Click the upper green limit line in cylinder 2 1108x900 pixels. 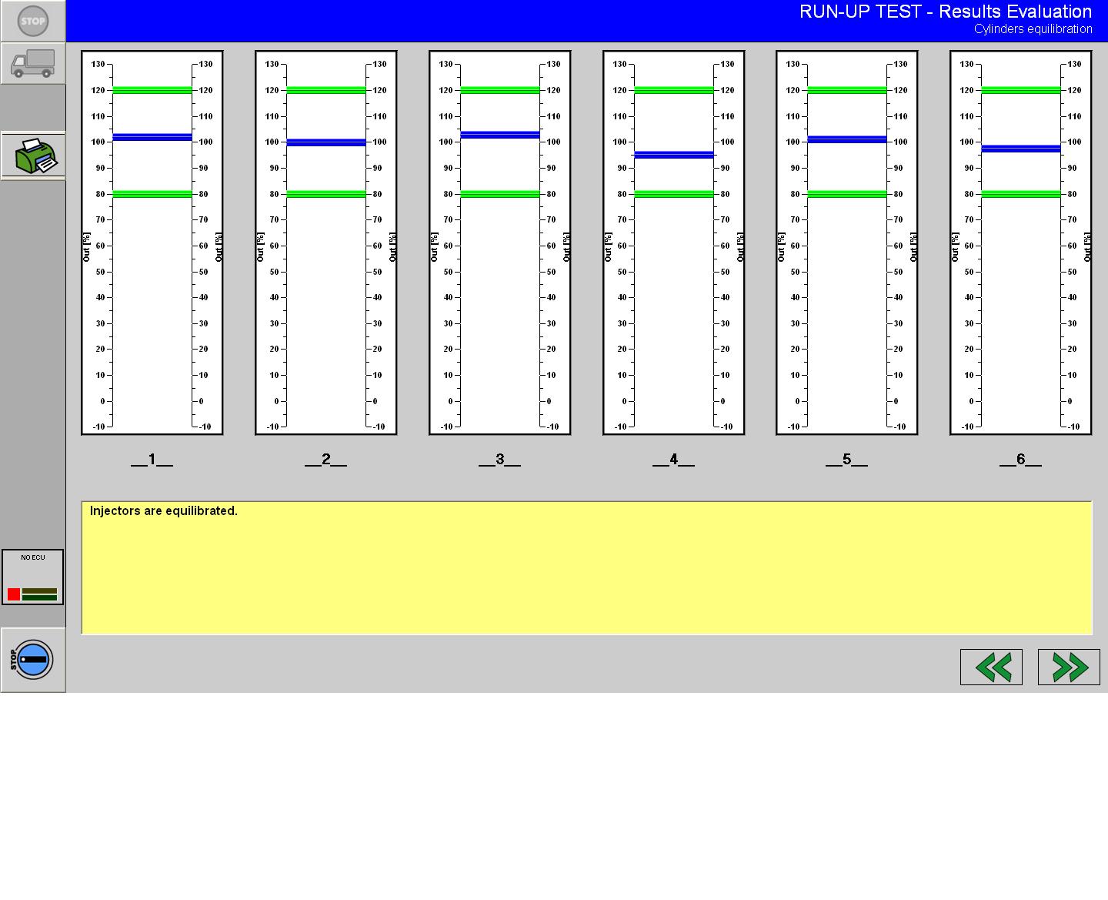pyautogui.click(x=326, y=90)
